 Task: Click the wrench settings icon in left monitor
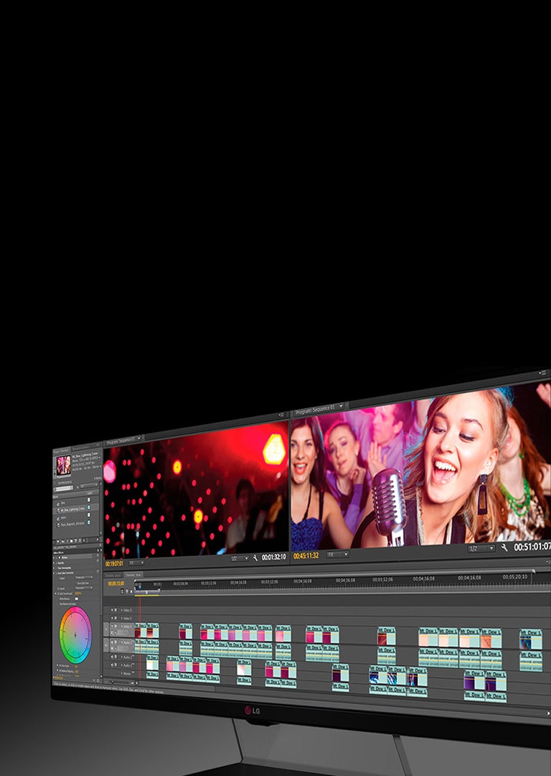click(x=255, y=558)
